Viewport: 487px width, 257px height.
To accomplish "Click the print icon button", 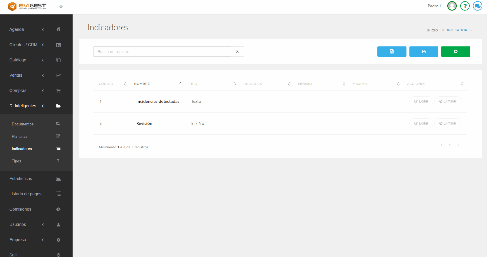I will [424, 51].
